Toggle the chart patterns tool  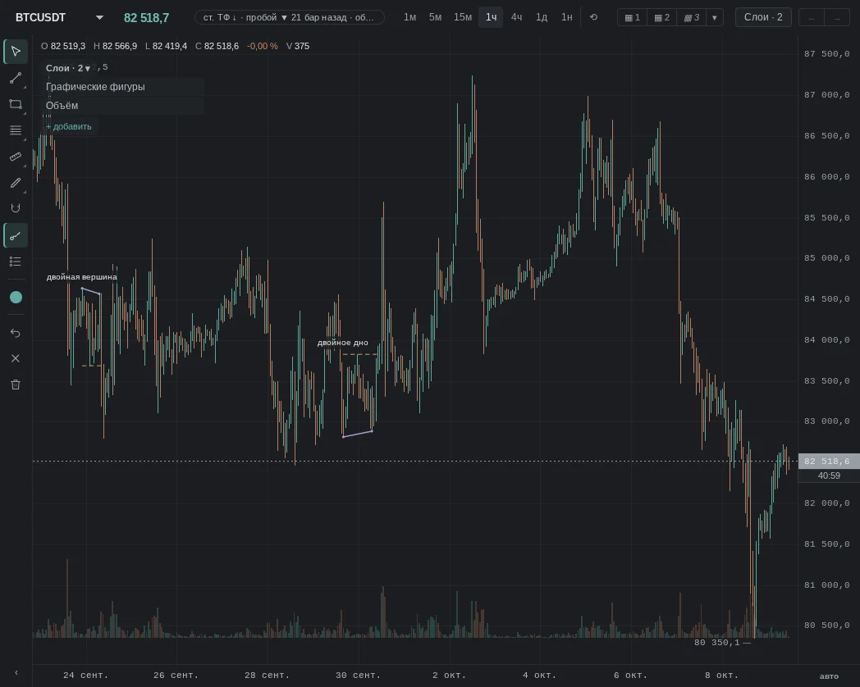16,235
